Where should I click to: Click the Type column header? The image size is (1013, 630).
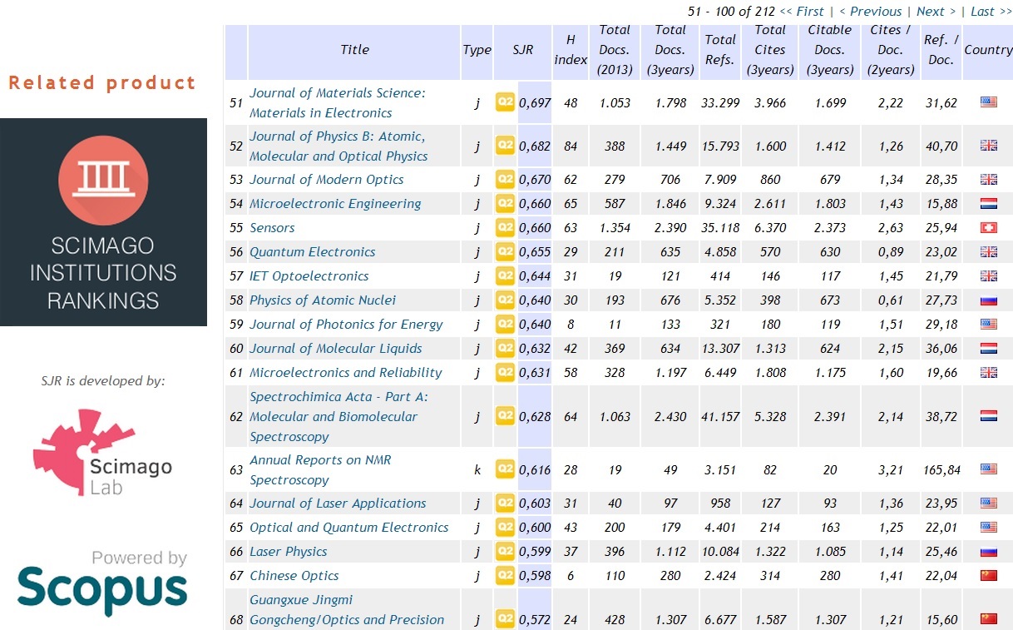tap(477, 50)
